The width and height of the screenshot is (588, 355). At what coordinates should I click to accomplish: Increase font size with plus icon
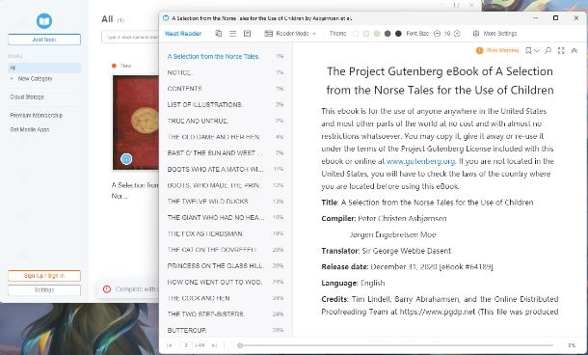point(457,34)
